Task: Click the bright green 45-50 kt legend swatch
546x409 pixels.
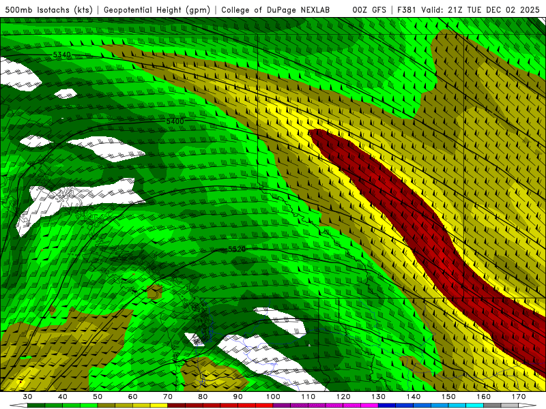Action: 89,406
